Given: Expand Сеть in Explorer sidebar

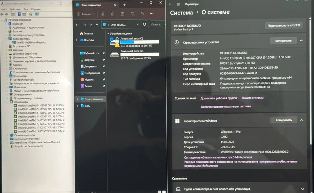Looking at the screenshot, I should coord(78,106).
